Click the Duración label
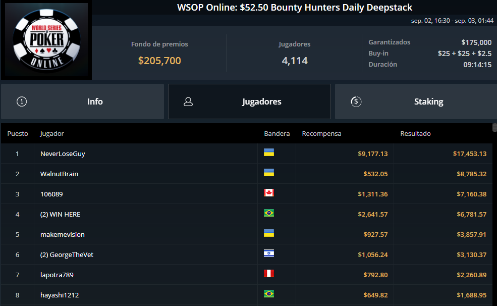The height and width of the screenshot is (306, 497). click(382, 64)
